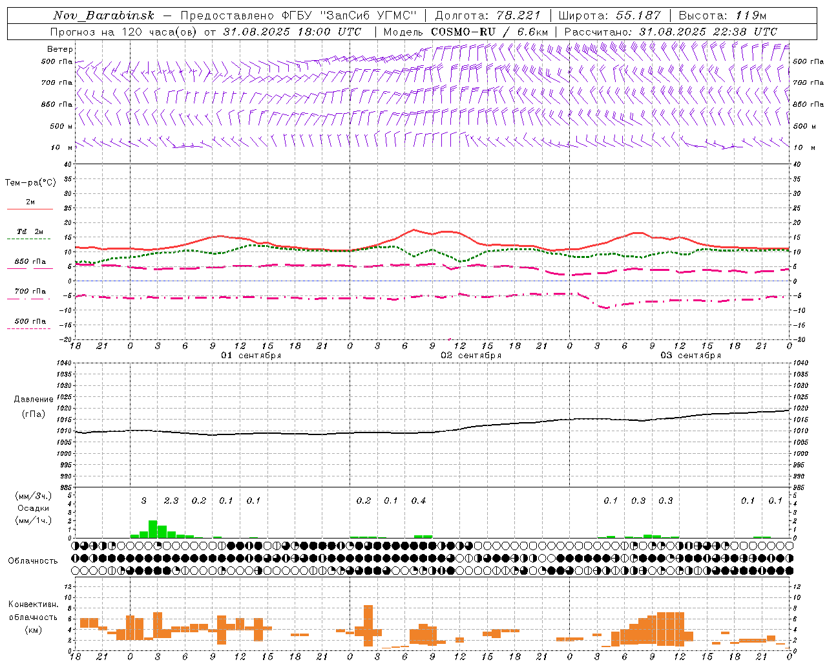Select the 500 м wind level label on left
This screenshot has width=827, height=662.
pos(61,126)
